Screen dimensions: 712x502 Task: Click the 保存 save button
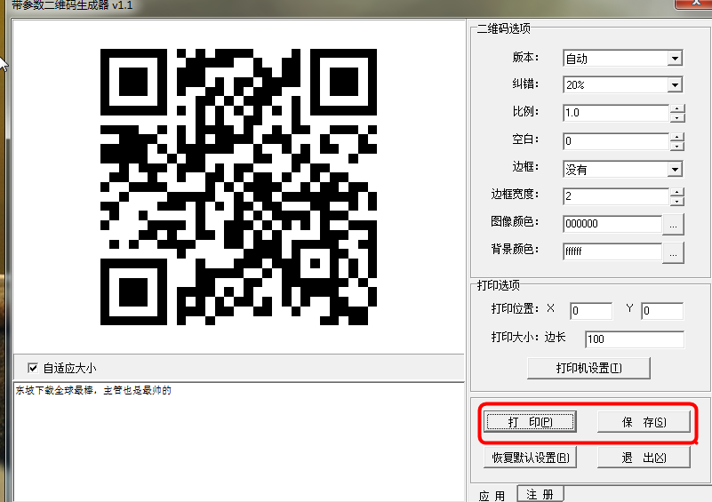pos(644,422)
